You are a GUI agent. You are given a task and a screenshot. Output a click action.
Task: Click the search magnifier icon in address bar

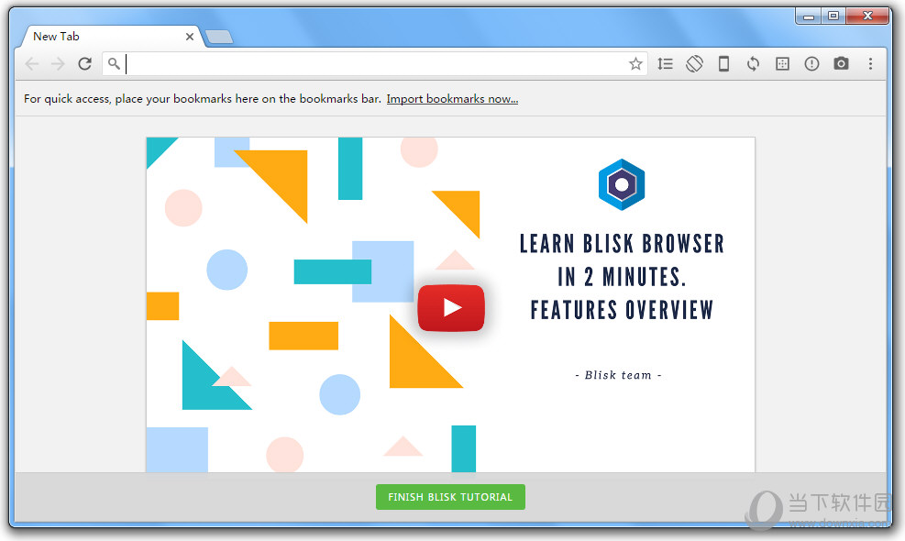pyautogui.click(x=114, y=63)
